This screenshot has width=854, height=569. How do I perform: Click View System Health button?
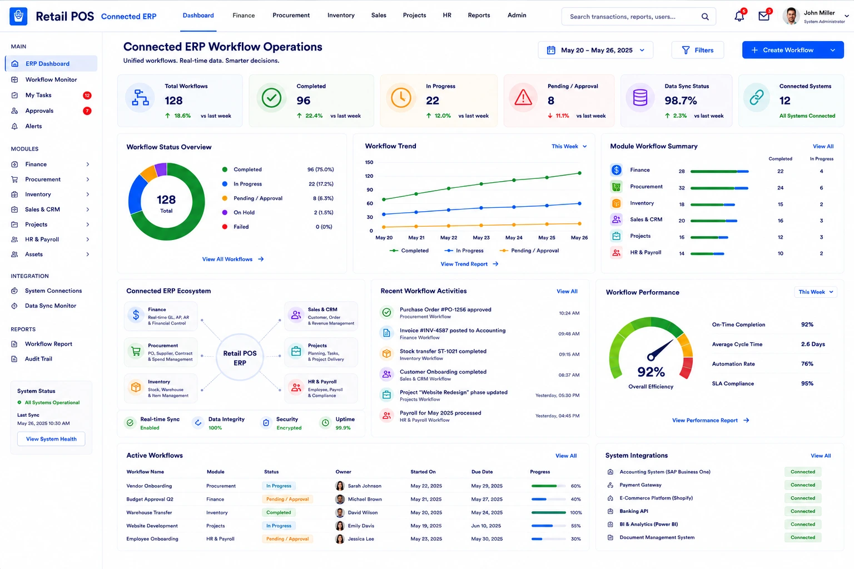click(x=51, y=439)
